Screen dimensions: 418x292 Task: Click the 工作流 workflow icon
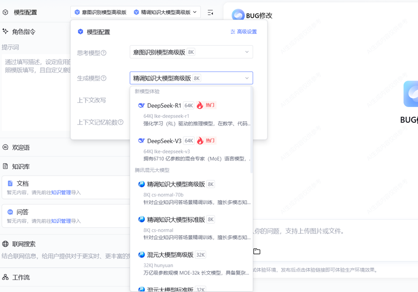coord(5,277)
